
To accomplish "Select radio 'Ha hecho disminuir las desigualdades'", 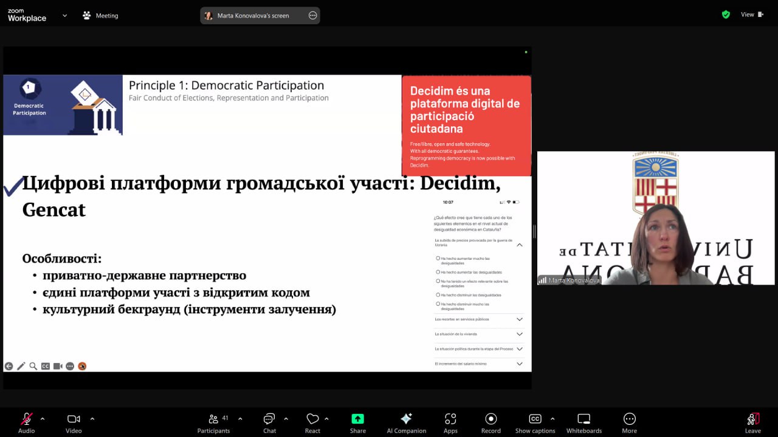I will [x=438, y=294].
